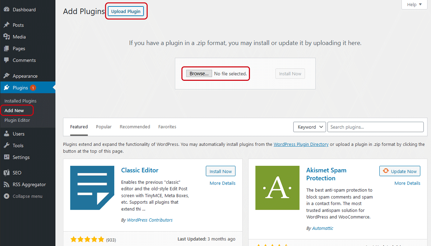This screenshot has width=431, height=246.
Task: Click the Dashboard gauge icon in sidebar
Action: coord(6,10)
